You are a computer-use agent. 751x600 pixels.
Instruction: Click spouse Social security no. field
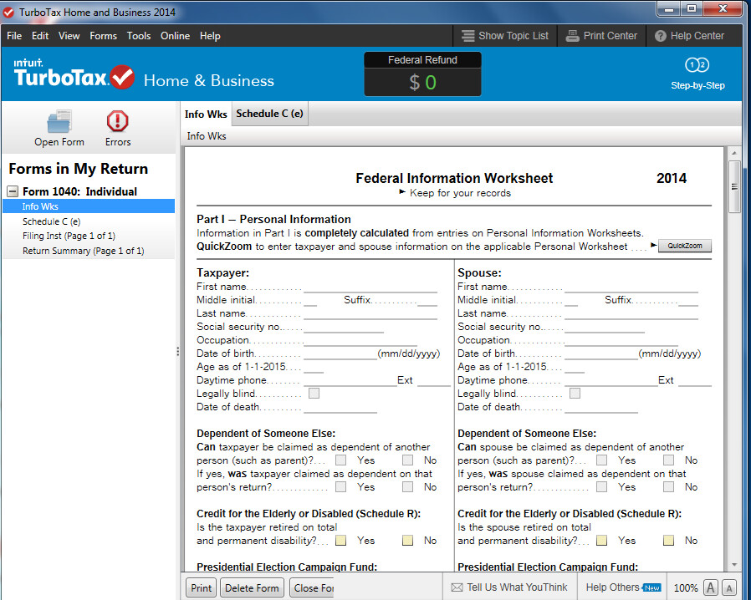[605, 327]
